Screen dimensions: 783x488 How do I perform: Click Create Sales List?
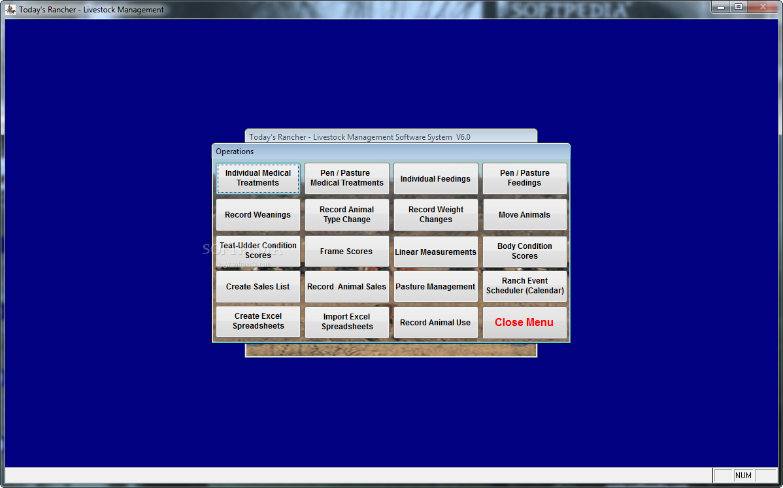258,286
